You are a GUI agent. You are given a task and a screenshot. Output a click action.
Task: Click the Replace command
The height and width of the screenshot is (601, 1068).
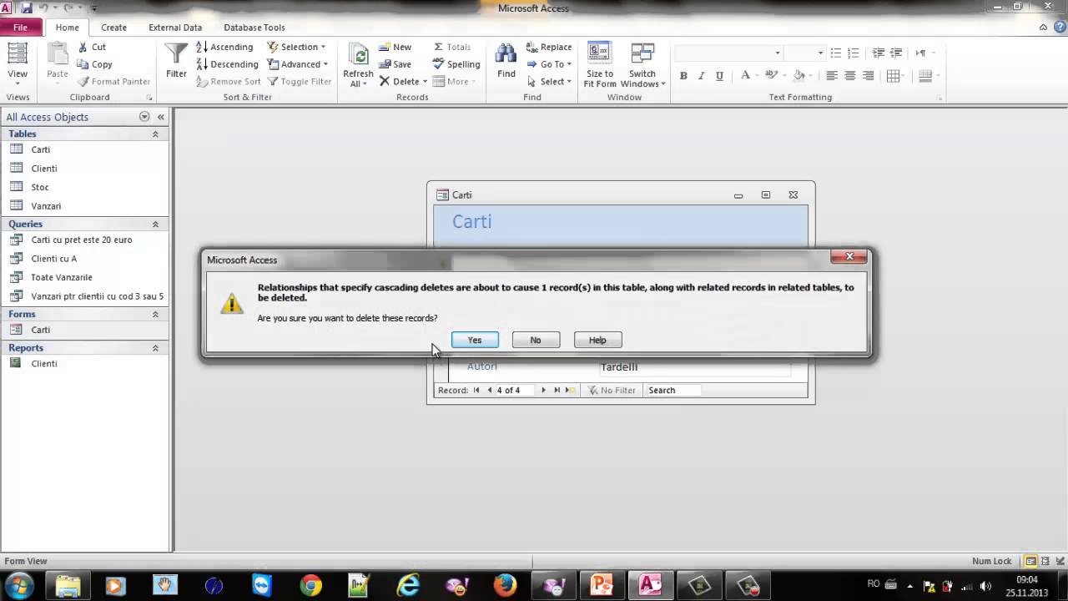[x=549, y=47]
